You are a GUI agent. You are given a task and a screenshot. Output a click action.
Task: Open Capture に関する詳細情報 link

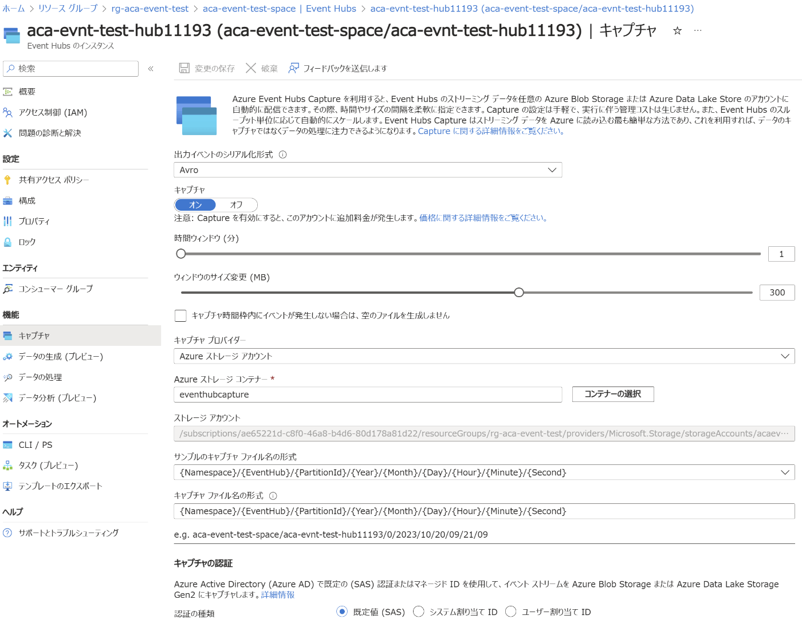click(492, 131)
